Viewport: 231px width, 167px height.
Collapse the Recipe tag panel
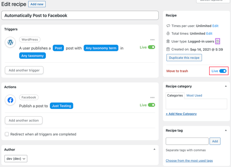coord(226,130)
